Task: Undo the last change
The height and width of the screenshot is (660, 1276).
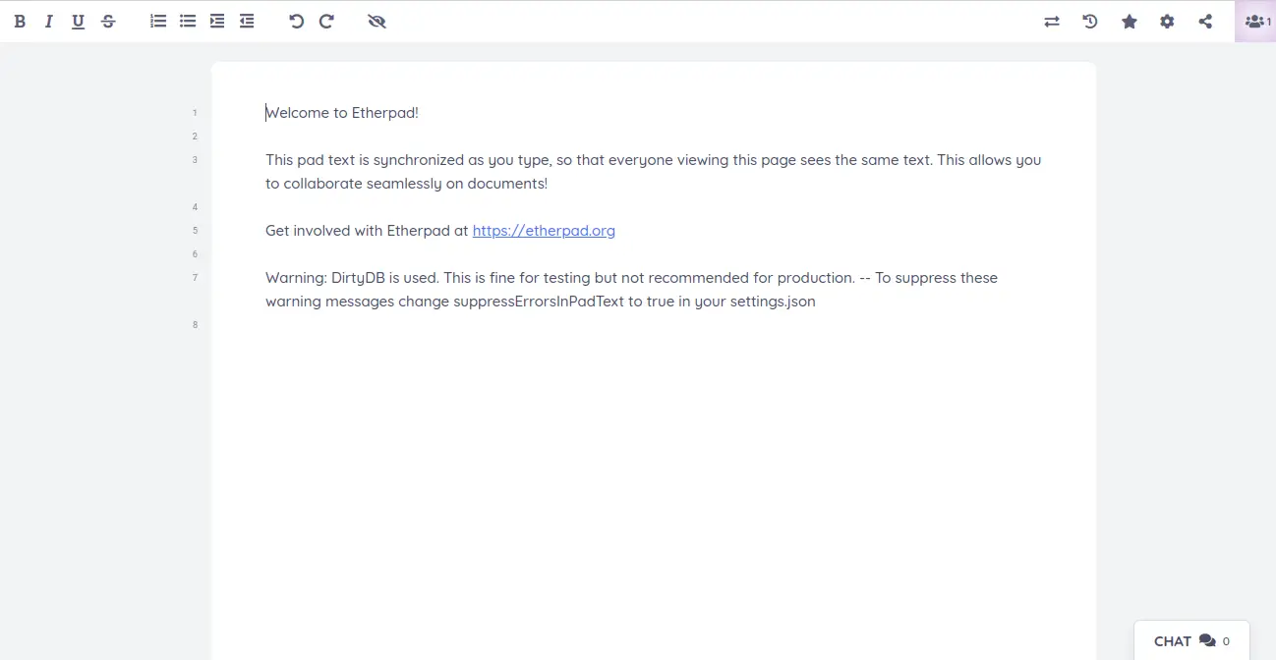Action: click(x=296, y=21)
